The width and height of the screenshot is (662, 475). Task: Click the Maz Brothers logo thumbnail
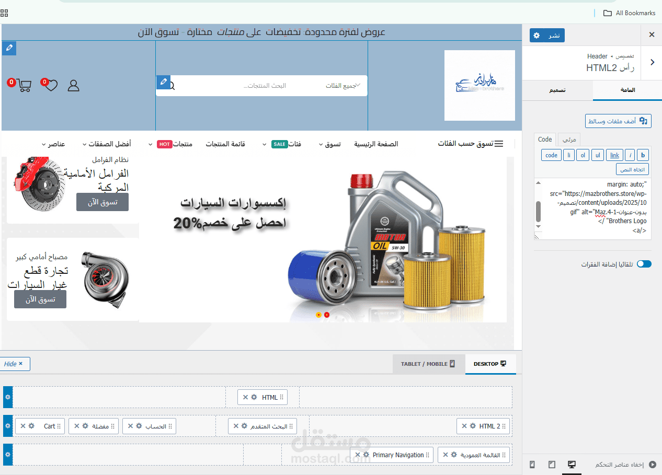coord(480,85)
